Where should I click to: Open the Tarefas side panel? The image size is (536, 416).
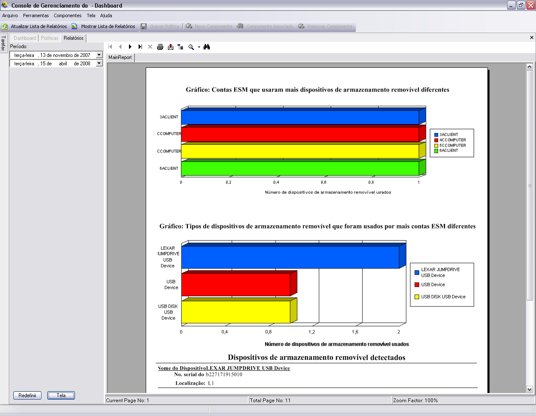(x=3, y=43)
